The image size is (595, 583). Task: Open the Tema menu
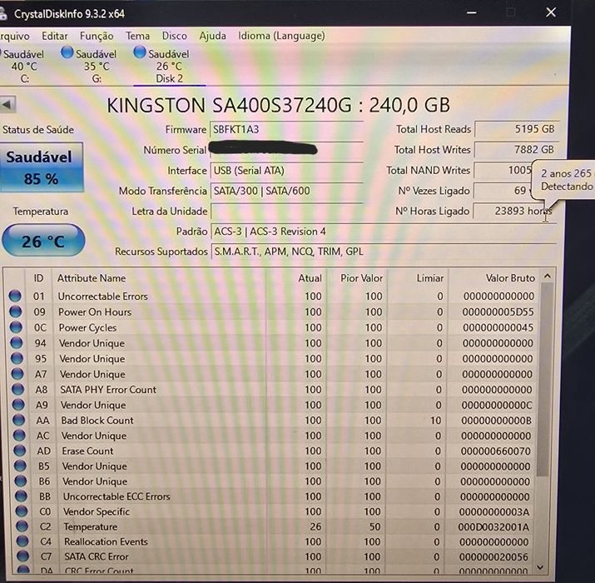137,36
